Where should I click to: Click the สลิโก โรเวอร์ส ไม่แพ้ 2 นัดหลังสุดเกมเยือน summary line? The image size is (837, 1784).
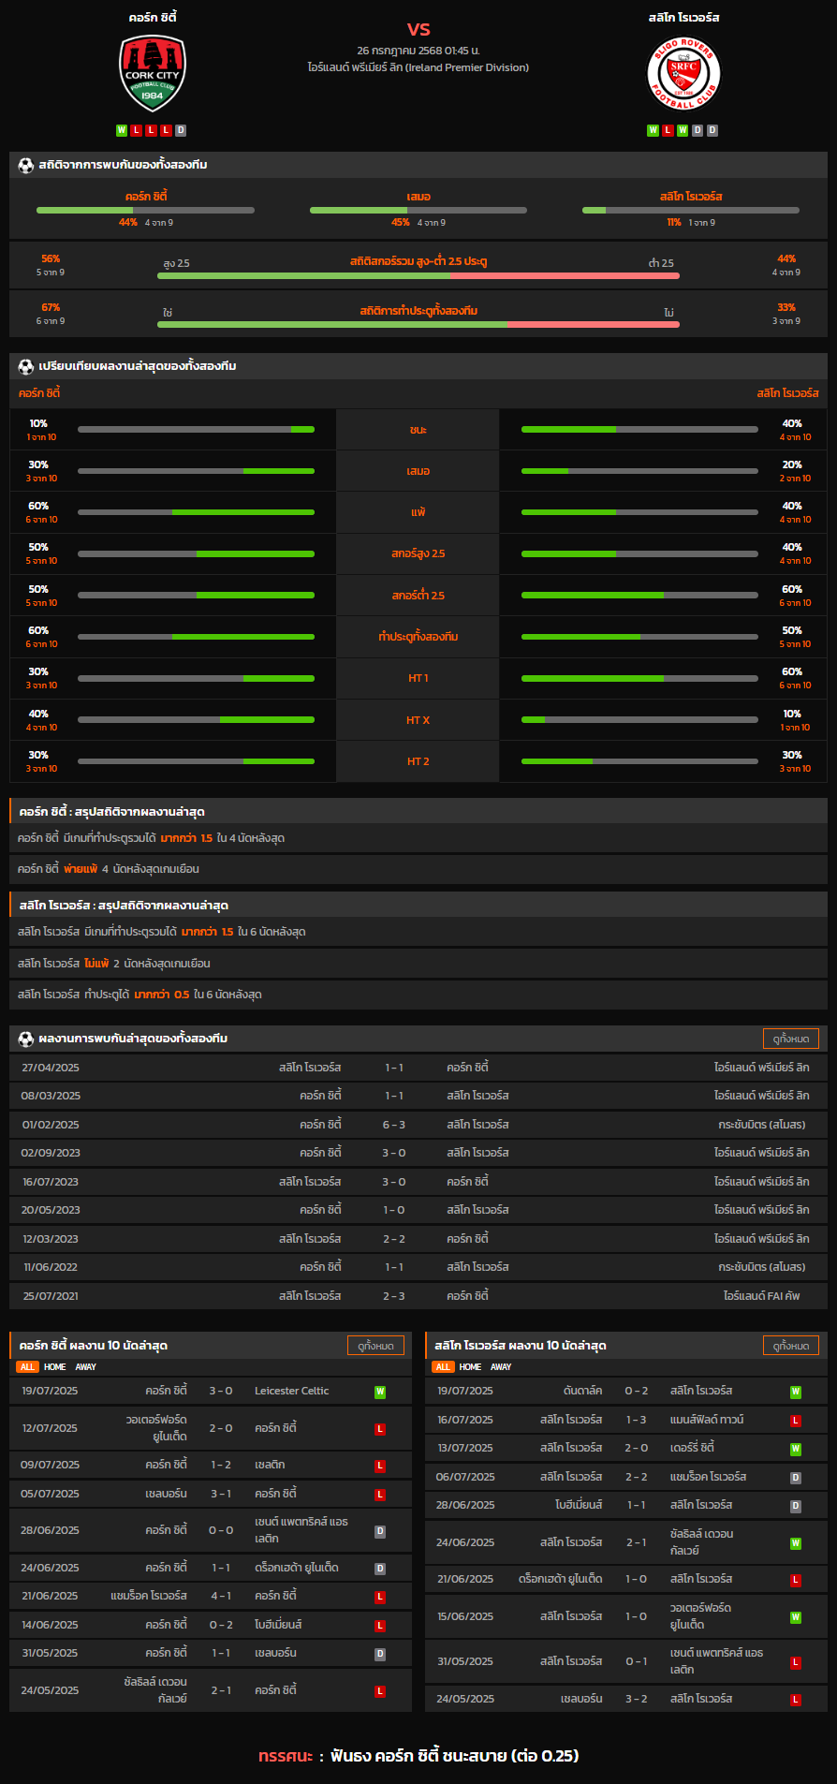418,964
